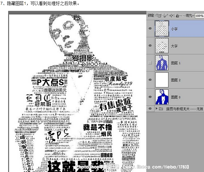Toggle visibility of 图层 2
204x172 pixels.
click(150, 80)
